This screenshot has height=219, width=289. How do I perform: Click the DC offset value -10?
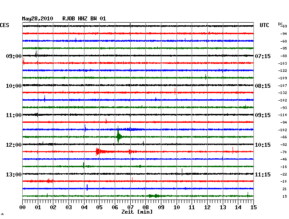point(284,181)
